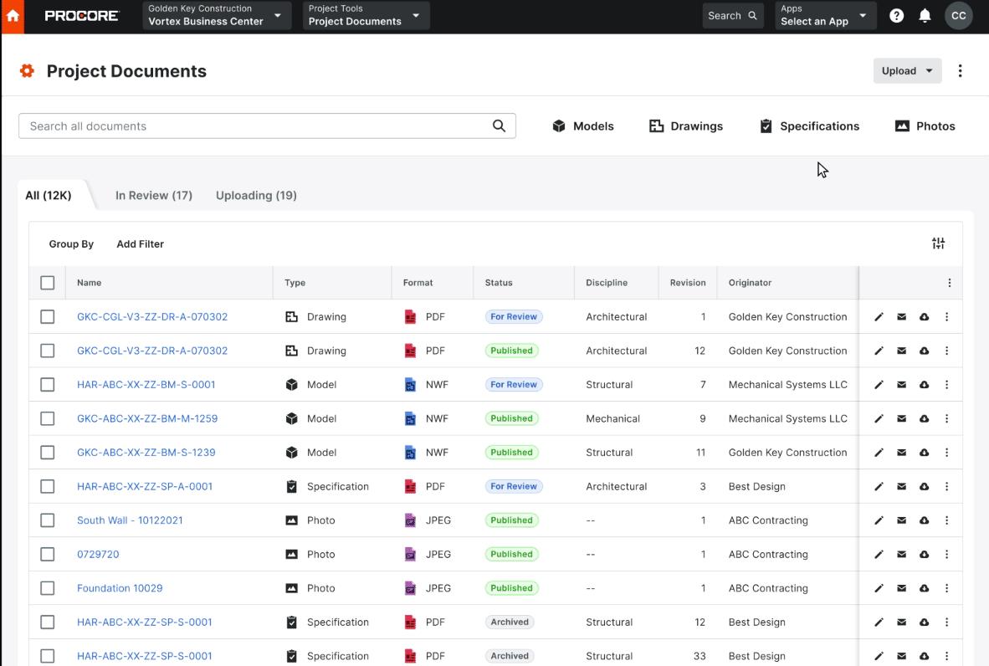Click the filter settings icon above the table
Image resolution: width=989 pixels, height=666 pixels.
(x=938, y=243)
